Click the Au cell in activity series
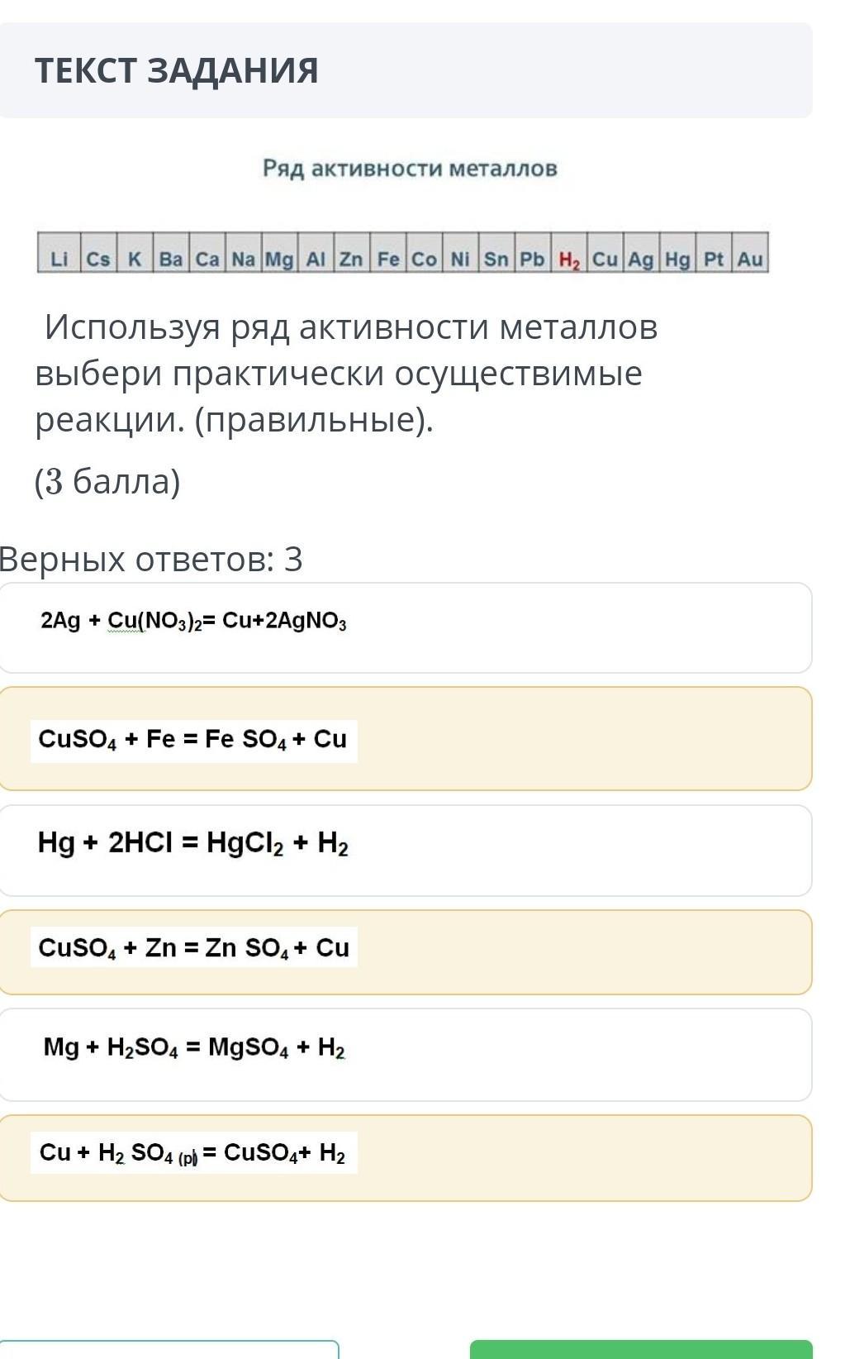The width and height of the screenshot is (850, 1359). pyautogui.click(x=749, y=260)
